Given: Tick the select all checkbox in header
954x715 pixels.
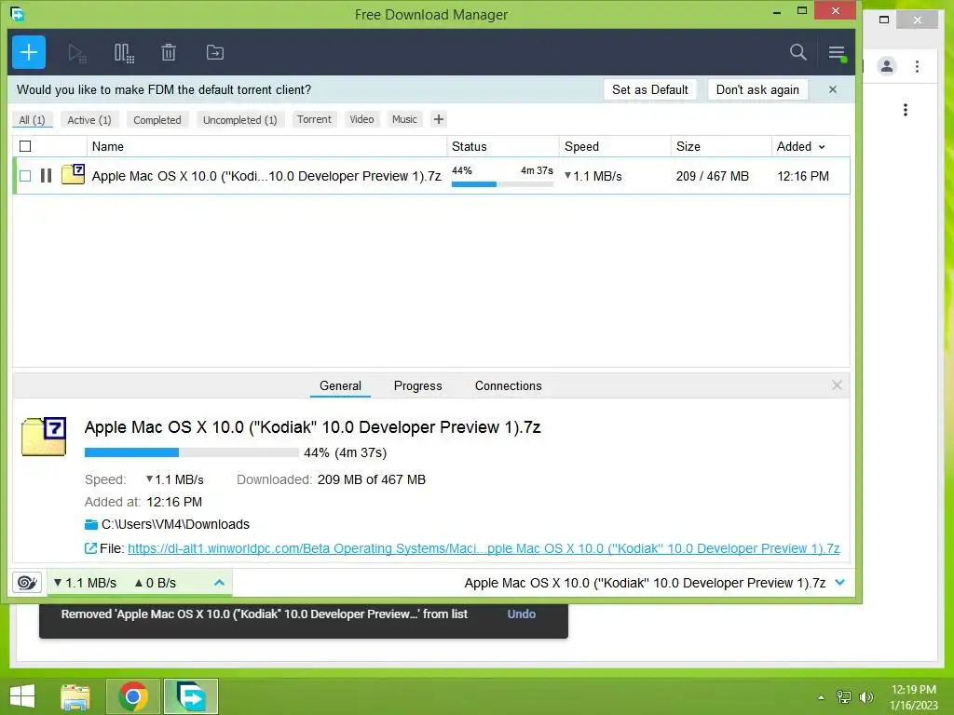Looking at the screenshot, I should click(x=25, y=146).
